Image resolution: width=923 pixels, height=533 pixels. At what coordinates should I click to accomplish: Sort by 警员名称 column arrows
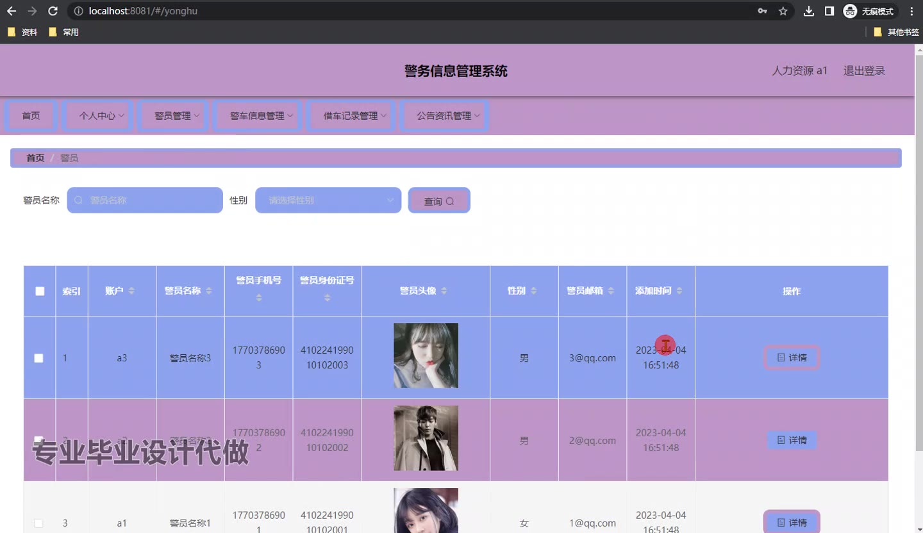[x=209, y=291]
